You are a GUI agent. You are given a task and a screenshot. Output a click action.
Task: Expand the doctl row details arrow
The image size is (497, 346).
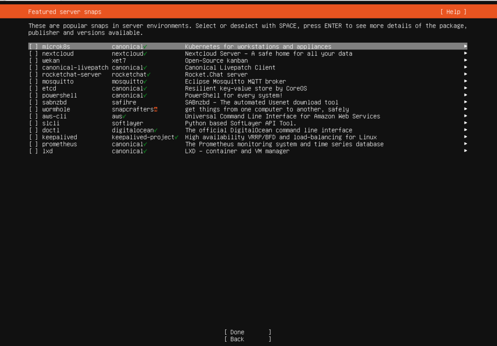click(465, 130)
